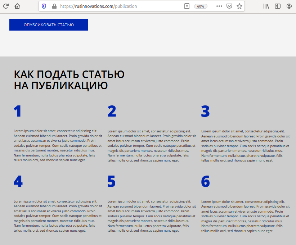
Task: Open the tracking protection shield icon
Action: click(44, 6)
